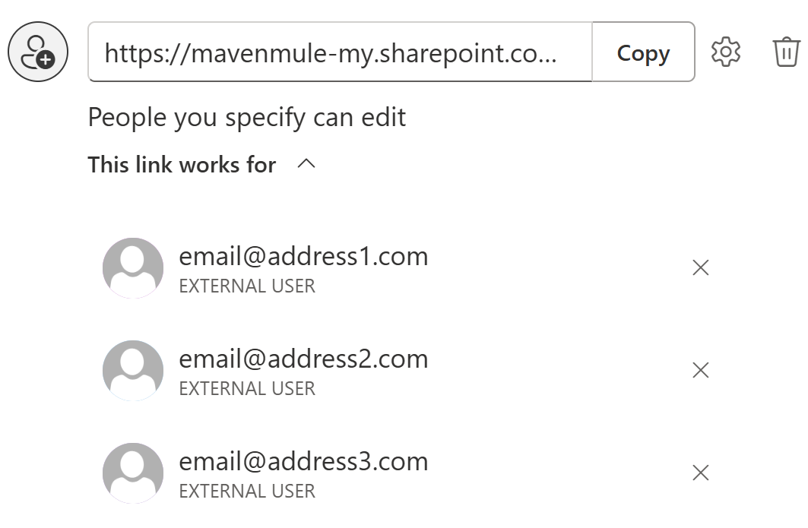Click avatar for email@address1.com
The height and width of the screenshot is (528, 808).
[133, 268]
